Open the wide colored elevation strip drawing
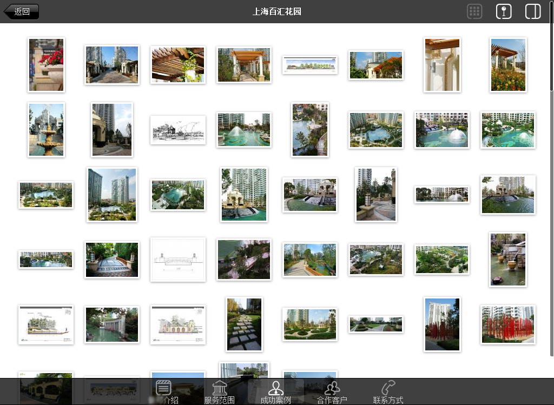Screen dimensions: 554x405 pos(310,65)
